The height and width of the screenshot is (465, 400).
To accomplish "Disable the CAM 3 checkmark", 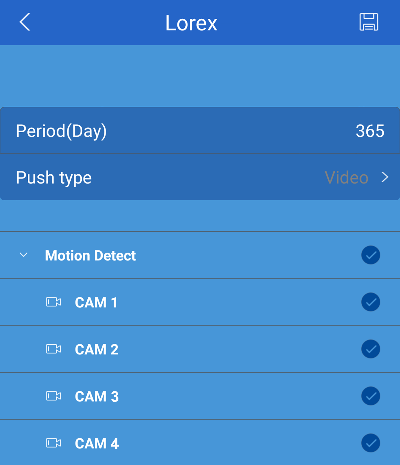I will coord(371,396).
